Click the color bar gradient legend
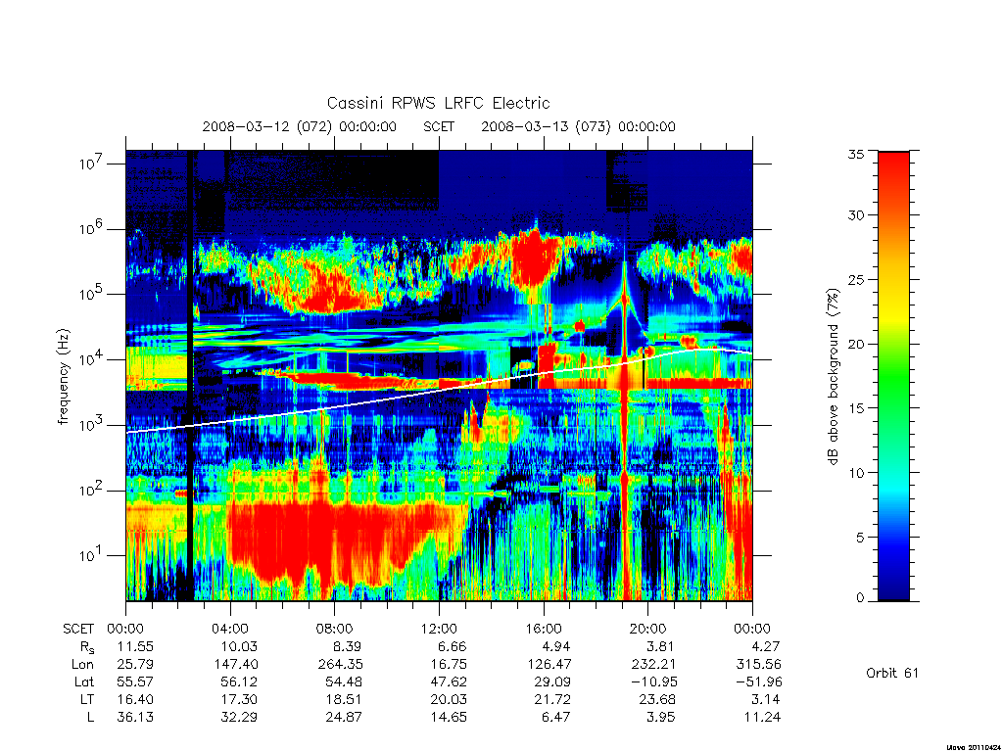The width and height of the screenshot is (1003, 752). 893,376
